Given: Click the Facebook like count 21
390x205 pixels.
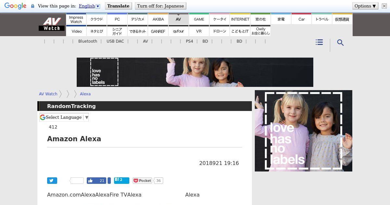Looking at the screenshot, I should click(x=102, y=181).
